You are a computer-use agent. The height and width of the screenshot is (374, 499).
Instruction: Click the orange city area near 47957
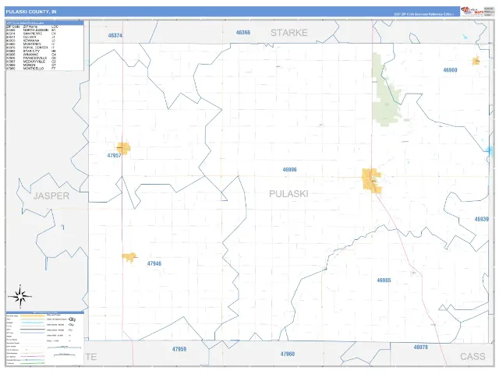click(123, 148)
